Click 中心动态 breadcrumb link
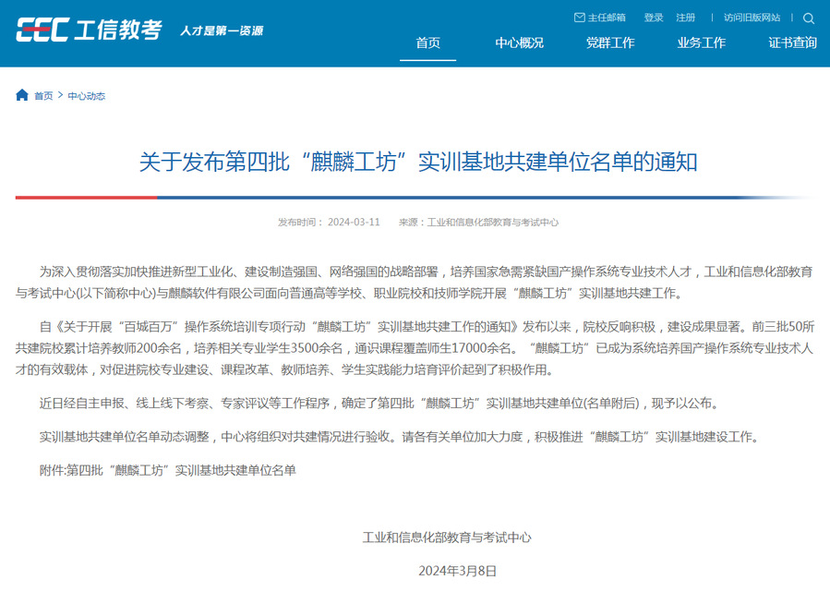This screenshot has width=830, height=592. point(87,96)
